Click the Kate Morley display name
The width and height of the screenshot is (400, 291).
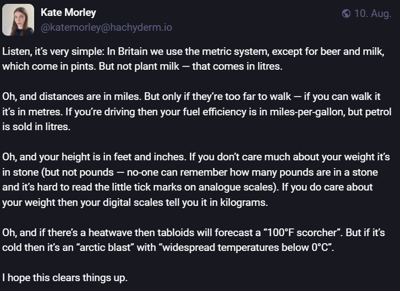click(68, 12)
